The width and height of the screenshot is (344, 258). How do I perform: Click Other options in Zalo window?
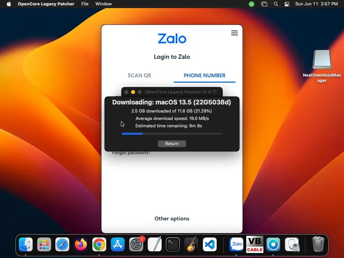(x=172, y=218)
